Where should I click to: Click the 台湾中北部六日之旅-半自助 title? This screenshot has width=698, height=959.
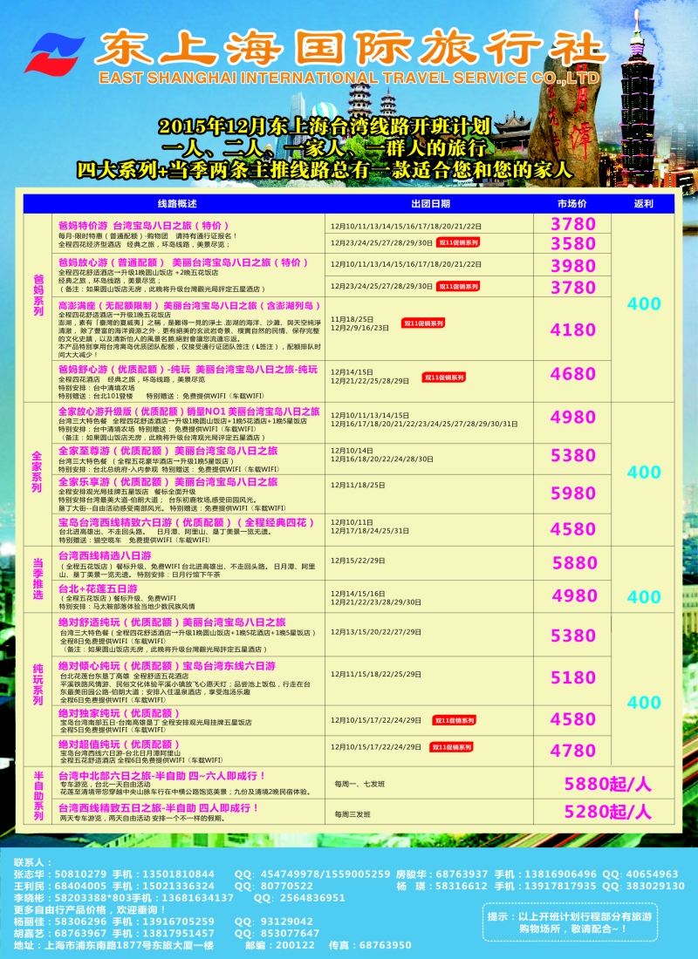pos(162,776)
